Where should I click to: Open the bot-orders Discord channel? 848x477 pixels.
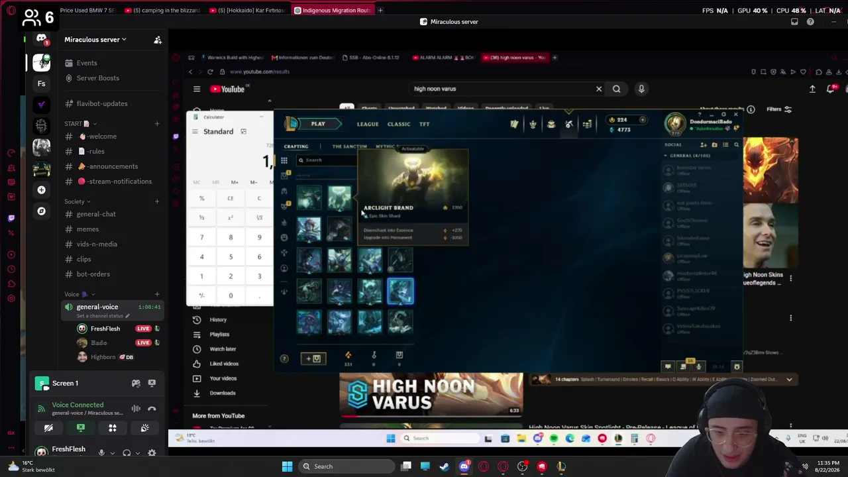[93, 274]
